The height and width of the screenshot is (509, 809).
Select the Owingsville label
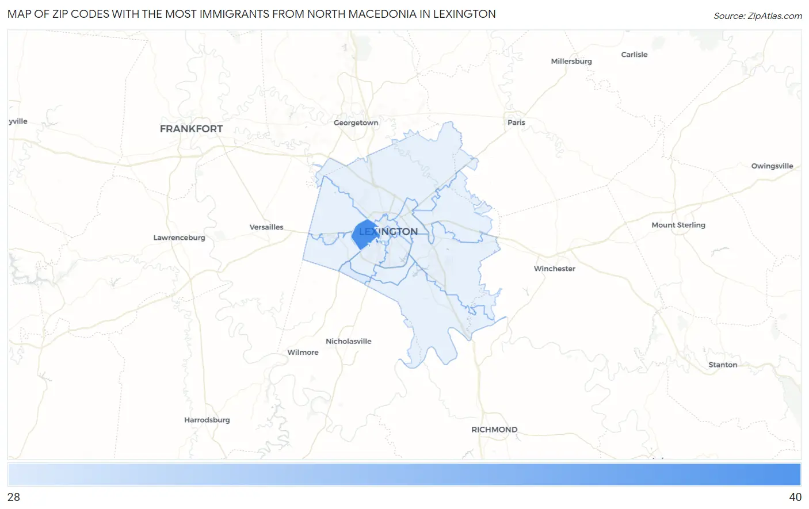click(772, 166)
